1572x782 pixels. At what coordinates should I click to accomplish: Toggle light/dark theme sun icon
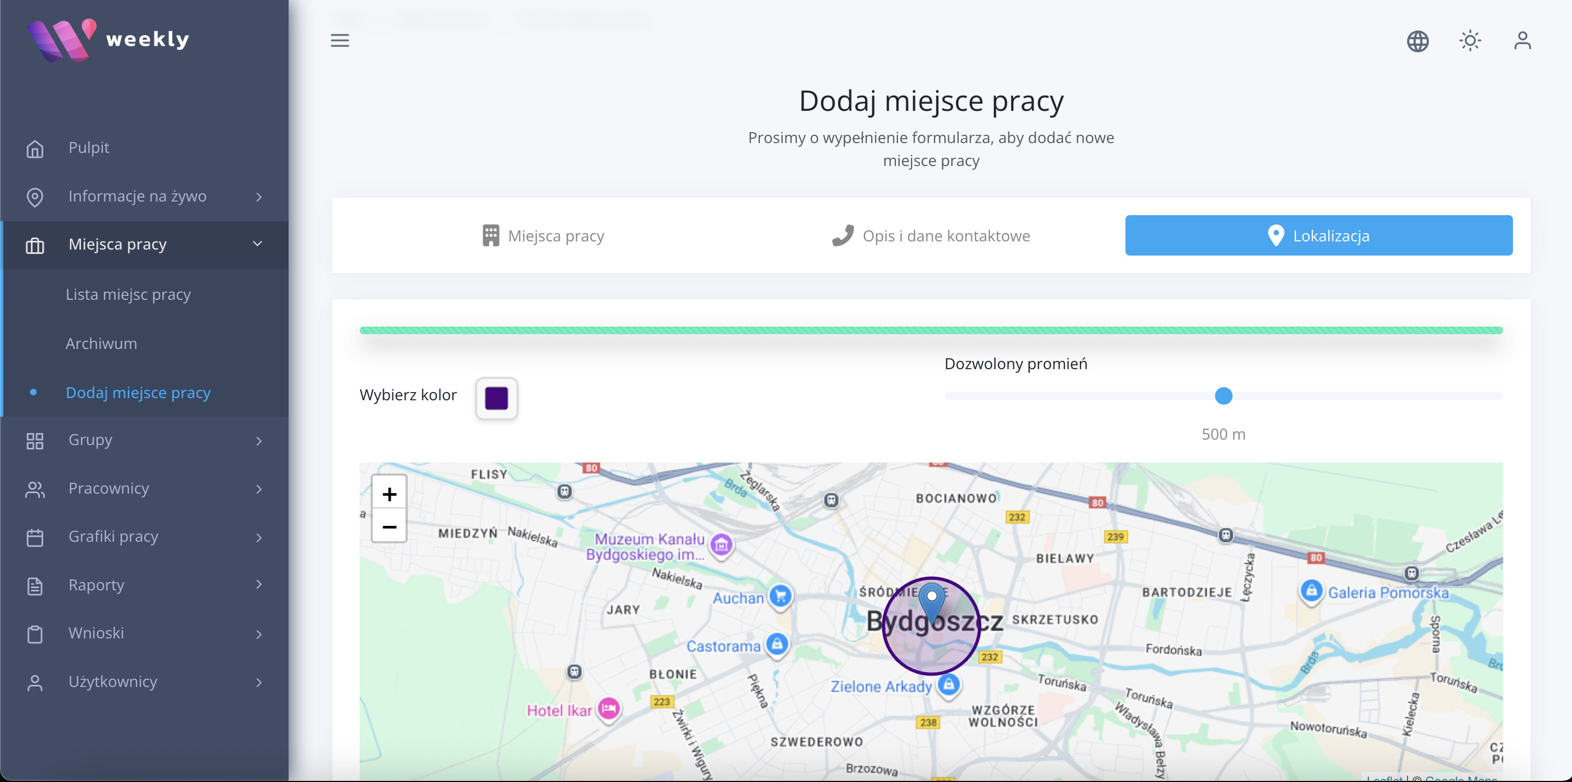[x=1469, y=41]
